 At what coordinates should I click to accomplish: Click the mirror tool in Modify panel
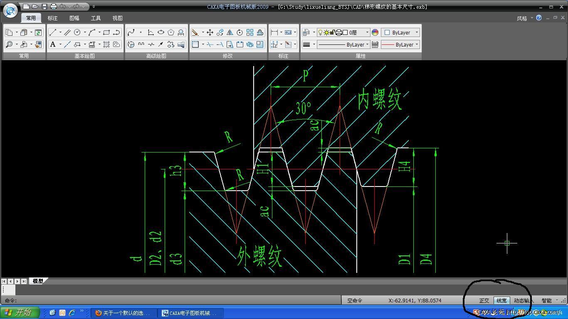[x=230, y=32]
